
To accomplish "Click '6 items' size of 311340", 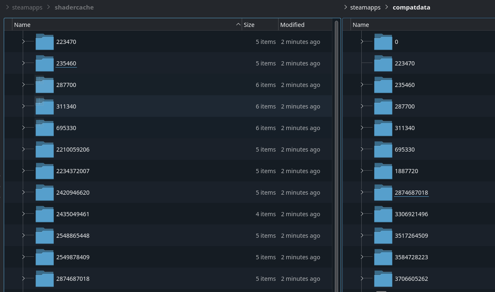I will click(x=265, y=106).
